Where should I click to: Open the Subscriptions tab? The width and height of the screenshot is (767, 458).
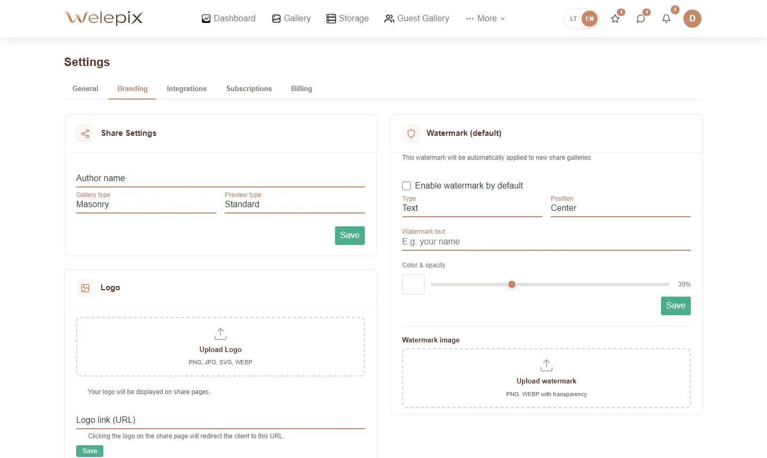[249, 89]
